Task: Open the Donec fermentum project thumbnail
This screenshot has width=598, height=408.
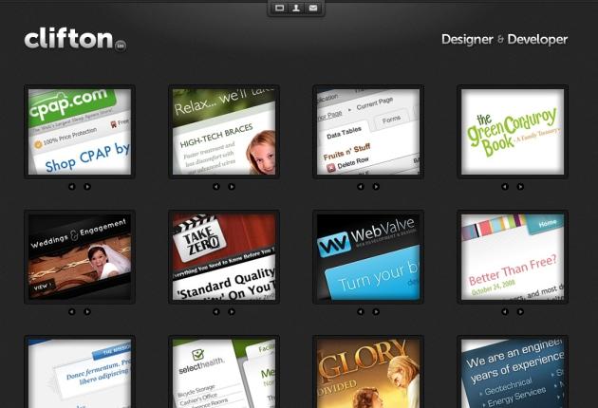Action: click(x=80, y=372)
